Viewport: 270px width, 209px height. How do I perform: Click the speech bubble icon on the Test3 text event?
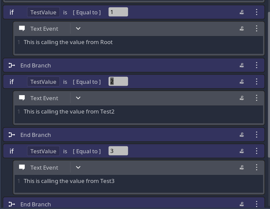[x=22, y=167]
